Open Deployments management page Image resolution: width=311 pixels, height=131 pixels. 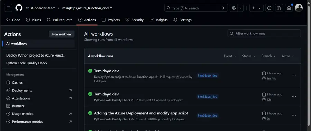click(x=39, y=90)
